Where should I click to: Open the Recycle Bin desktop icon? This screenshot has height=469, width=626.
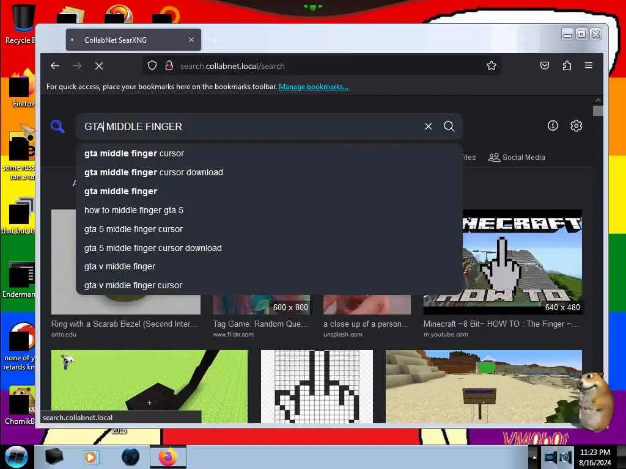(x=20, y=24)
